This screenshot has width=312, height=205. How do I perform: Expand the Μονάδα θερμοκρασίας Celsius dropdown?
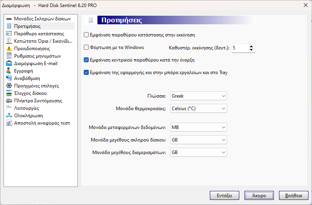[198, 109]
